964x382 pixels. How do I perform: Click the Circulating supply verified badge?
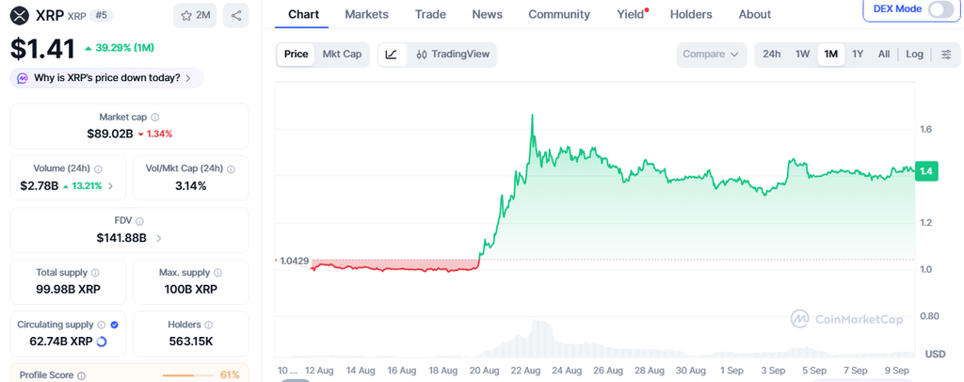pyautogui.click(x=114, y=325)
